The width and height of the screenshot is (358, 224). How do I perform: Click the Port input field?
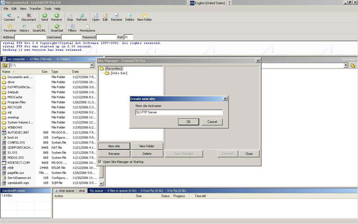click(x=128, y=37)
